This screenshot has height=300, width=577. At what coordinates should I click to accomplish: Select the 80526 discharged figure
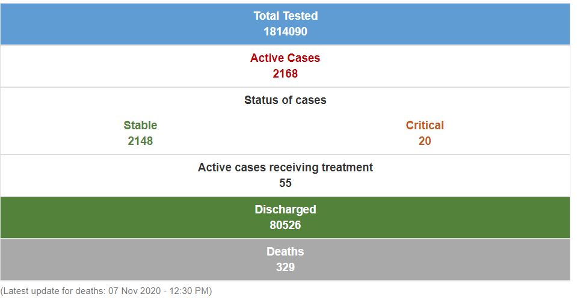[x=285, y=225]
